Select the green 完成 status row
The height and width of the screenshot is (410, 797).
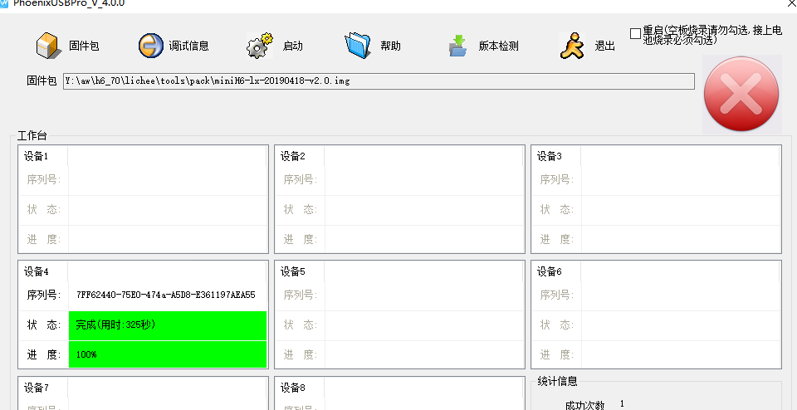pos(168,325)
